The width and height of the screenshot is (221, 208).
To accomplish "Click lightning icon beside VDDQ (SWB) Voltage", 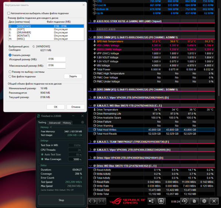I will click(95, 49).
